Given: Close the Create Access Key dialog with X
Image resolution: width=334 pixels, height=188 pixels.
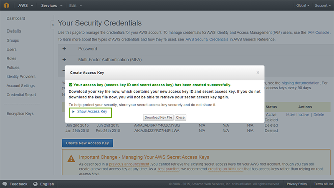Looking at the screenshot, I should pyautogui.click(x=258, y=72).
